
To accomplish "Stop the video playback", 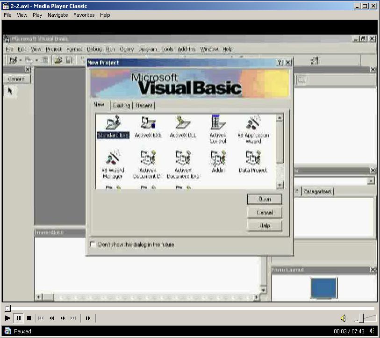I will click(x=29, y=318).
